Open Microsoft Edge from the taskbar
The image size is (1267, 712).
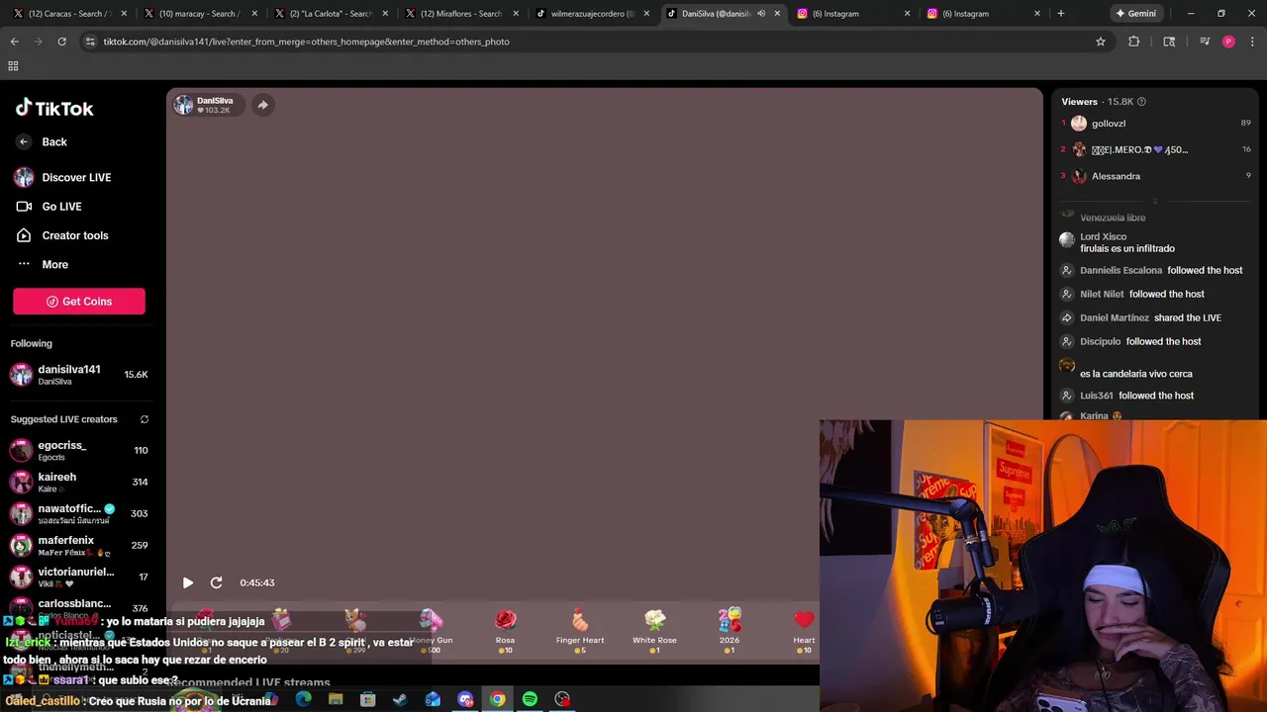point(303,699)
